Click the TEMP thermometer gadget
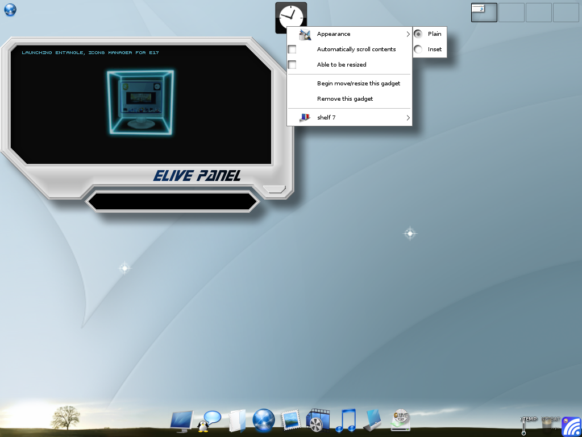The image size is (582, 437). click(x=529, y=426)
